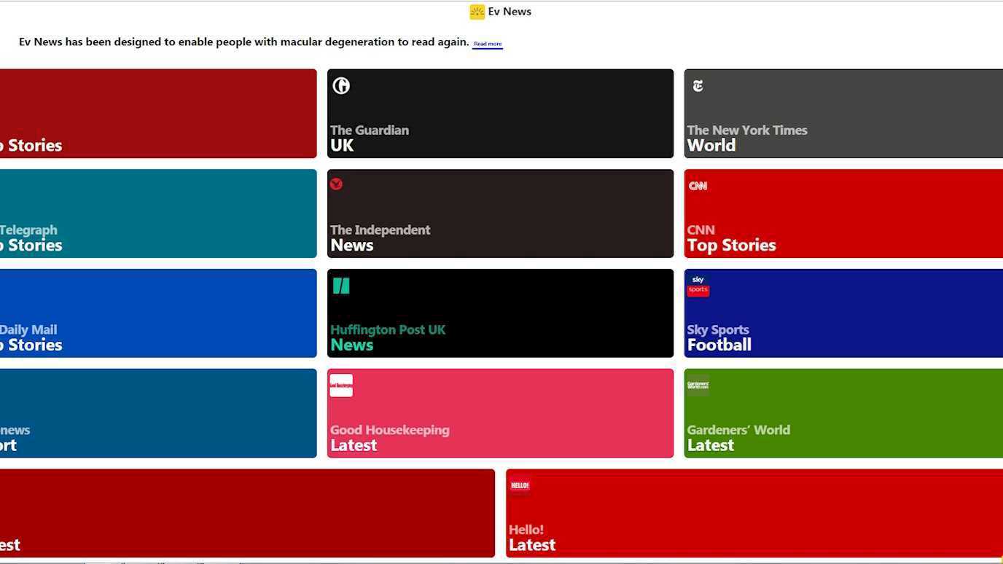Screen dimensions: 1003x564
Task: Click the Huffington Post logo icon
Action: tap(341, 286)
